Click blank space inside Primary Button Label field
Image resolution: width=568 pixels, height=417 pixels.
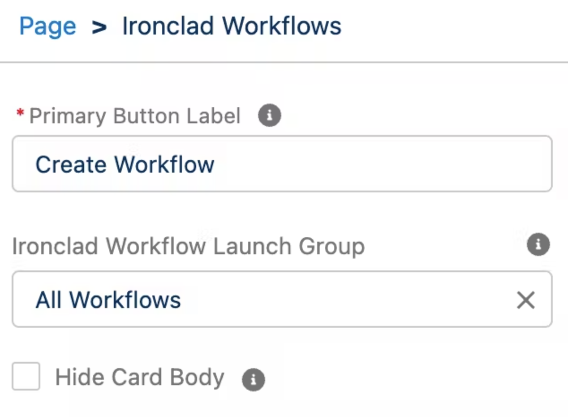pyautogui.click(x=381, y=164)
